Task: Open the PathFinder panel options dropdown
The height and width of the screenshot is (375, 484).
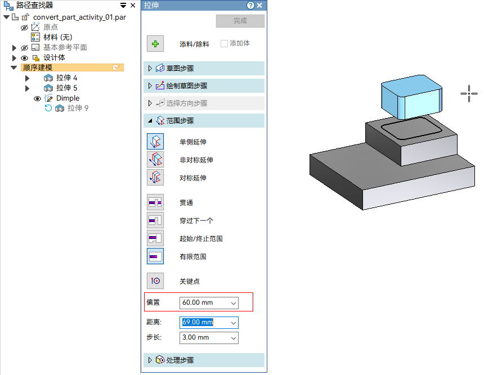Action: pyautogui.click(x=123, y=6)
